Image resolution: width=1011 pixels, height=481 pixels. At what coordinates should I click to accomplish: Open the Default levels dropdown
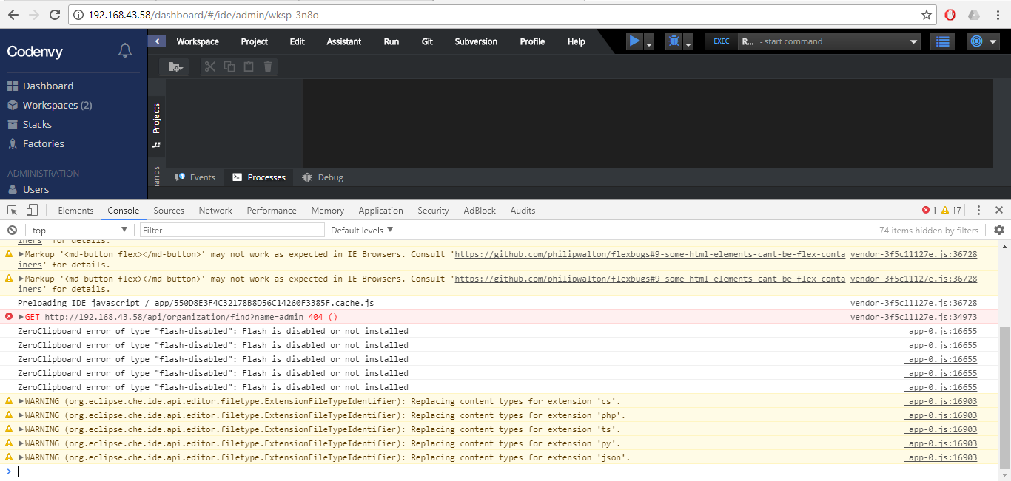(360, 230)
